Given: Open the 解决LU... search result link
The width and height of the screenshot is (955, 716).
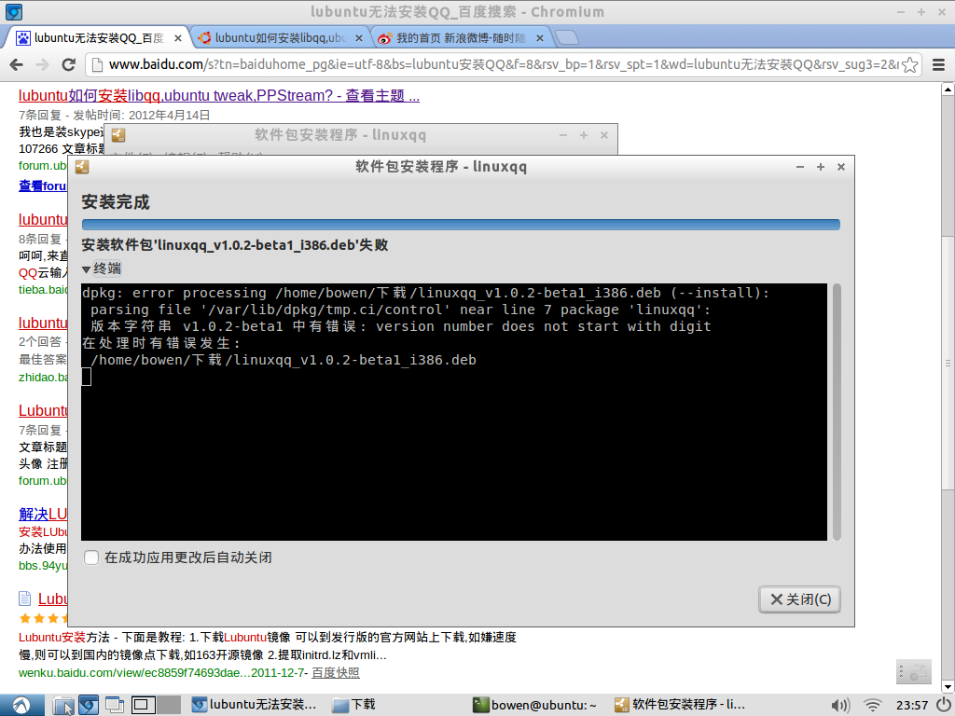Looking at the screenshot, I should point(43,514).
